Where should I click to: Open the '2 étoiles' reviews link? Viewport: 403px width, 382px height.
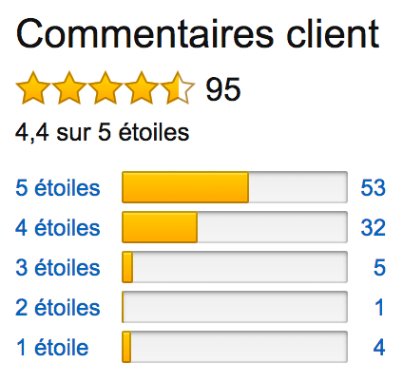click(58, 307)
